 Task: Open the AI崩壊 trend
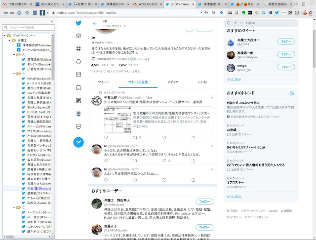232,130
